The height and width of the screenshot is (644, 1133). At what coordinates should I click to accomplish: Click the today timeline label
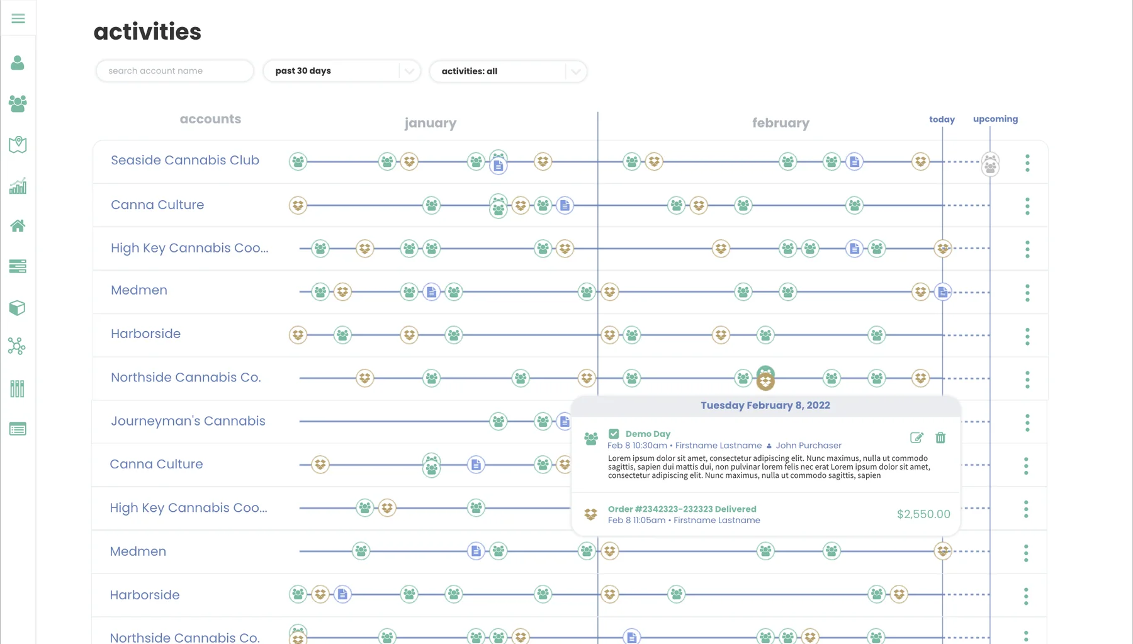[942, 120]
